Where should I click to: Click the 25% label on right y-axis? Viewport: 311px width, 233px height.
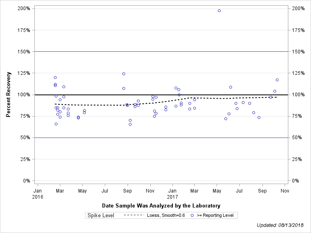click(x=297, y=159)
